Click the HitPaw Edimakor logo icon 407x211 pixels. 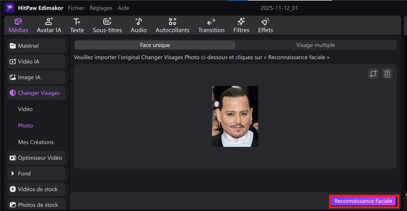(x=9, y=8)
